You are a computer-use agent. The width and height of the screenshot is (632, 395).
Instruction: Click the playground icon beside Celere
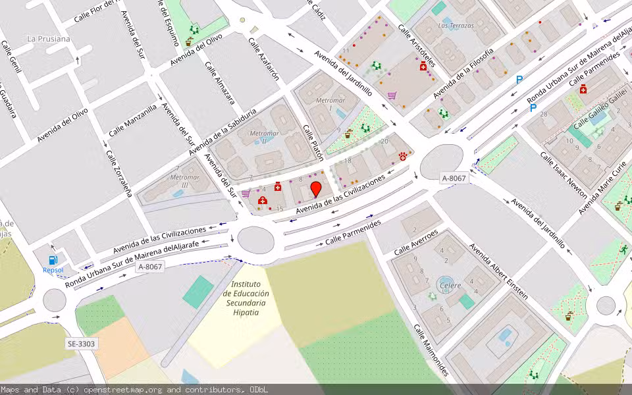(432, 296)
